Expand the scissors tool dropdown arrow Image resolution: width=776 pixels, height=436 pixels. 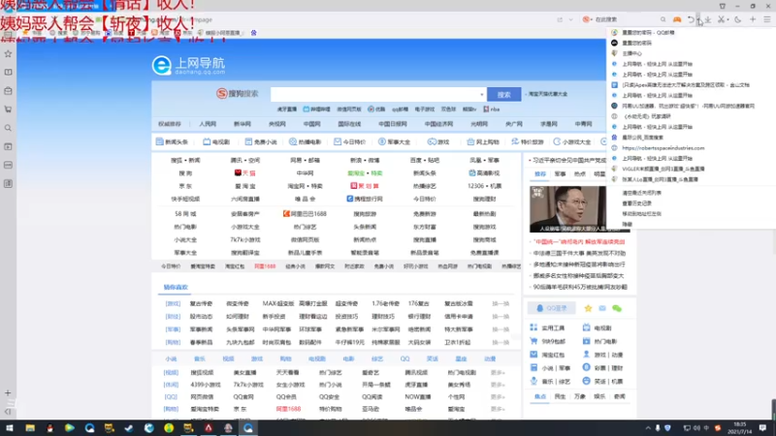point(728,19)
